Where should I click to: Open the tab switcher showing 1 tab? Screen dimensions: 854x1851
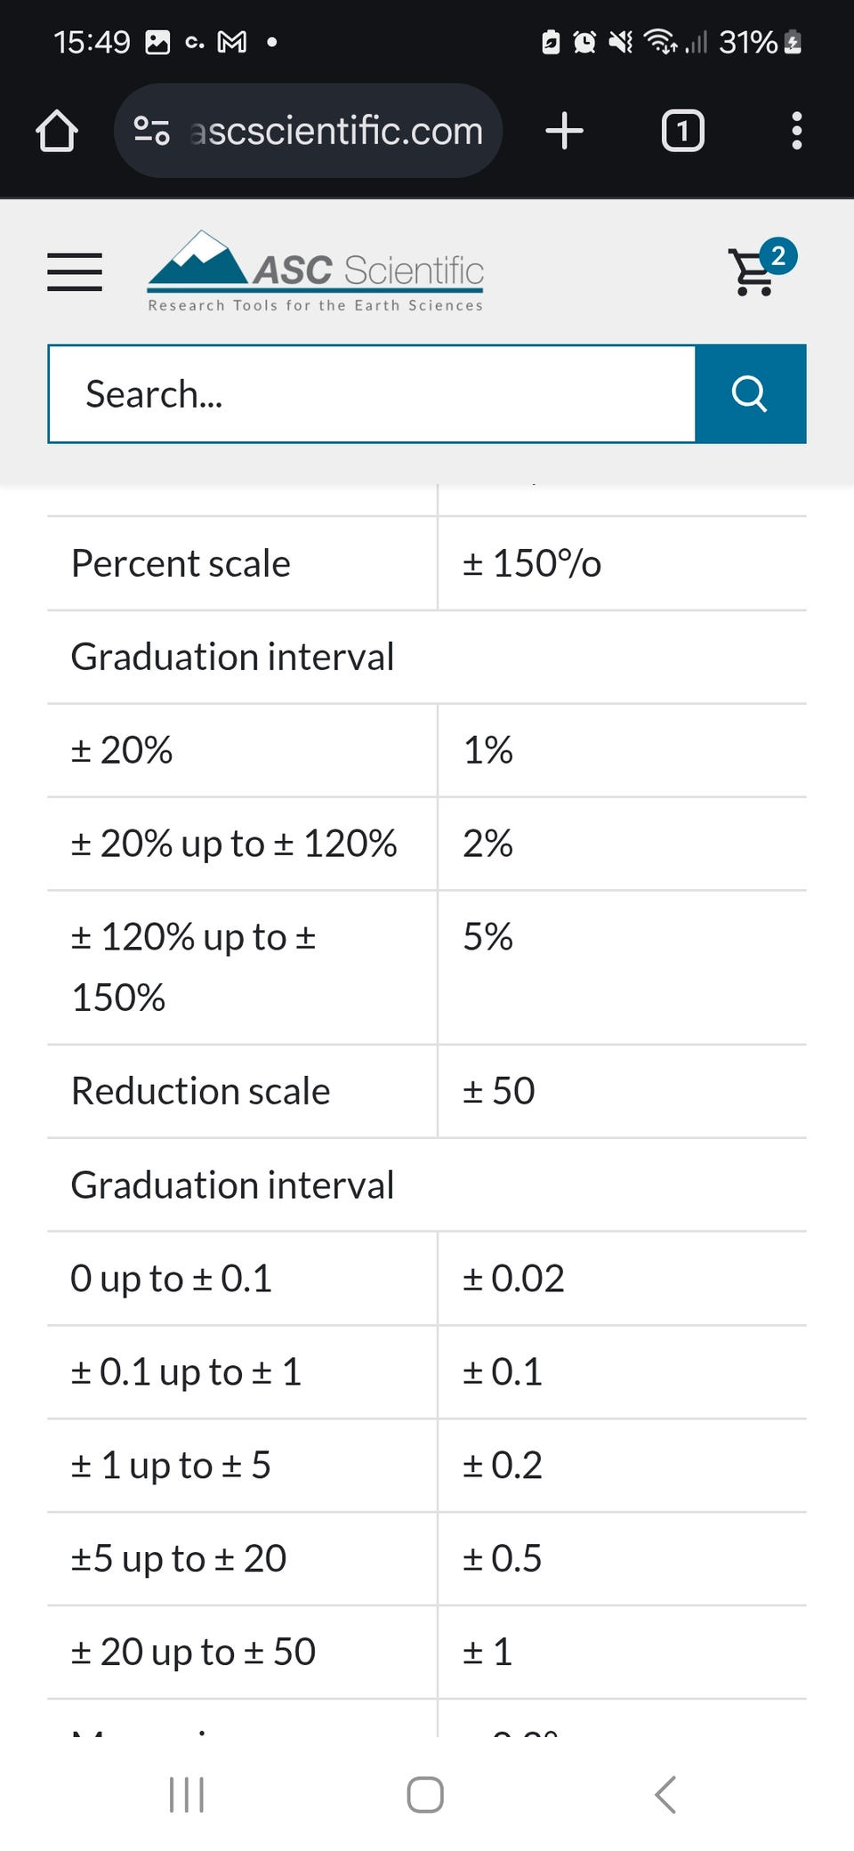click(x=682, y=131)
